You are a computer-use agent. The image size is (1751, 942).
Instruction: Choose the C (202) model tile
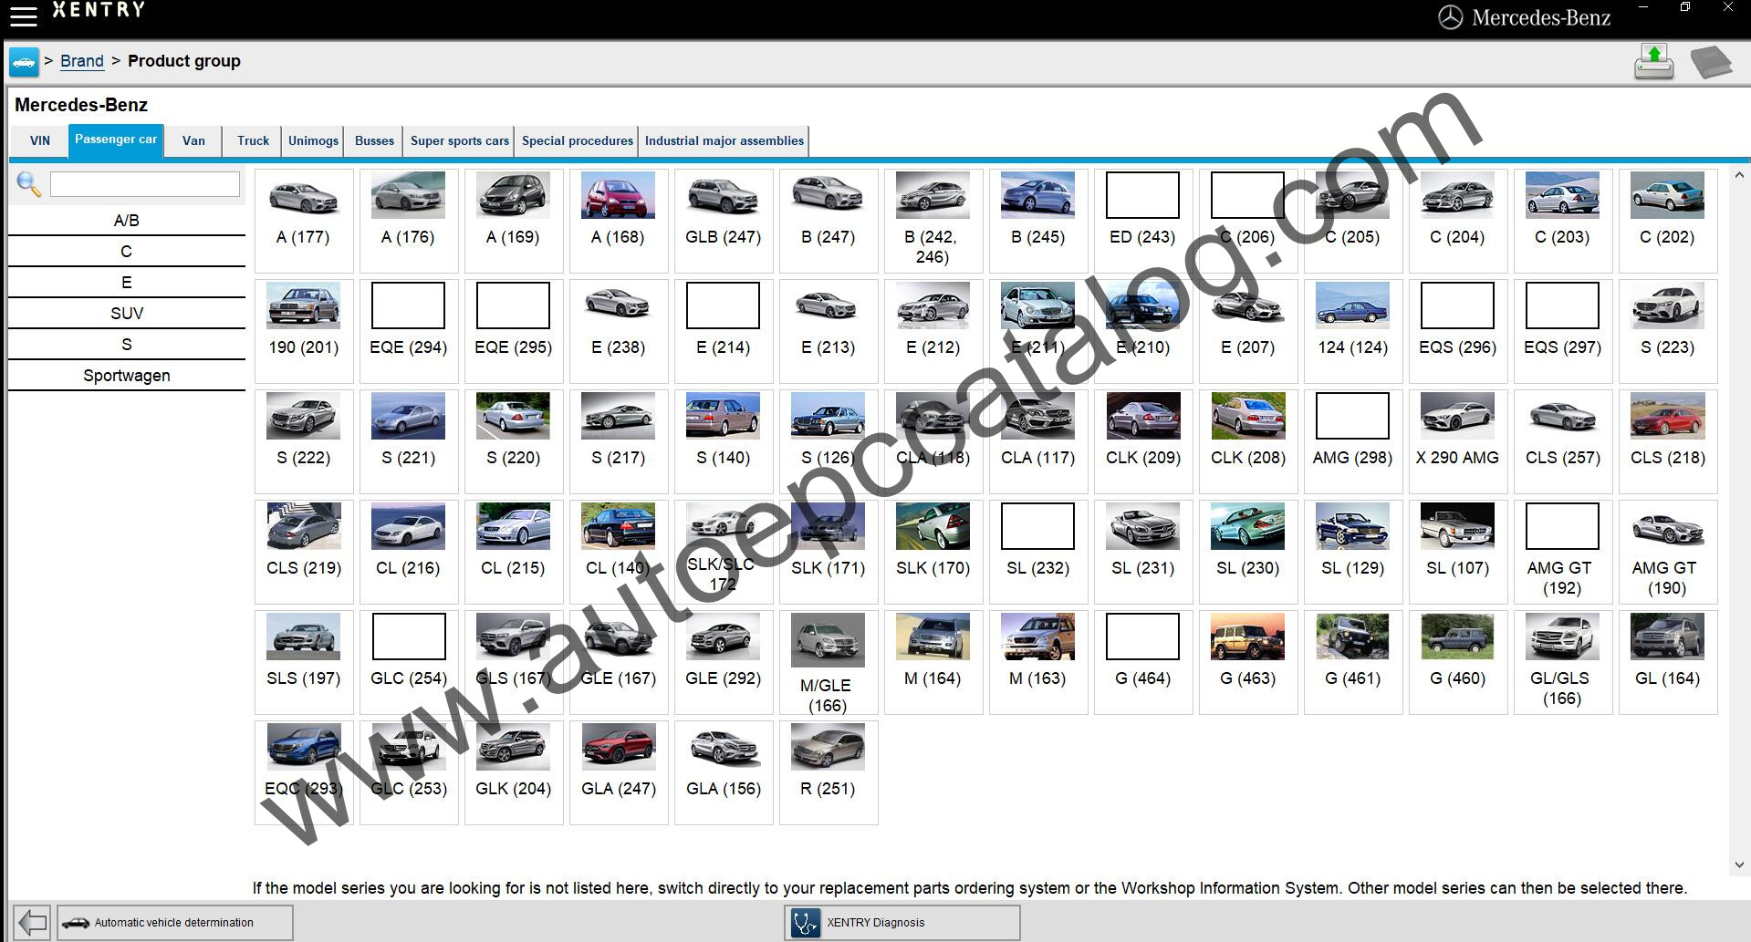[x=1668, y=221]
